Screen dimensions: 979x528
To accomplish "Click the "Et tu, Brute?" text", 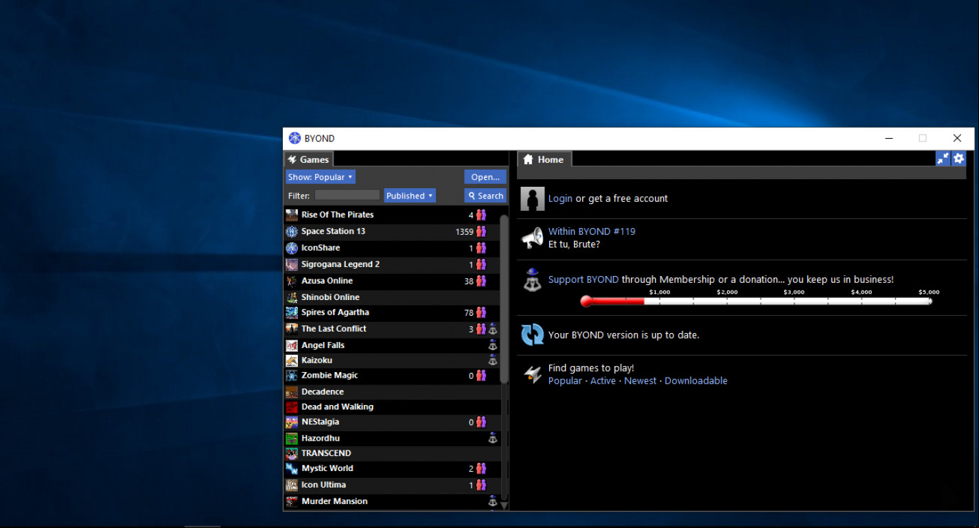I will pyautogui.click(x=574, y=244).
